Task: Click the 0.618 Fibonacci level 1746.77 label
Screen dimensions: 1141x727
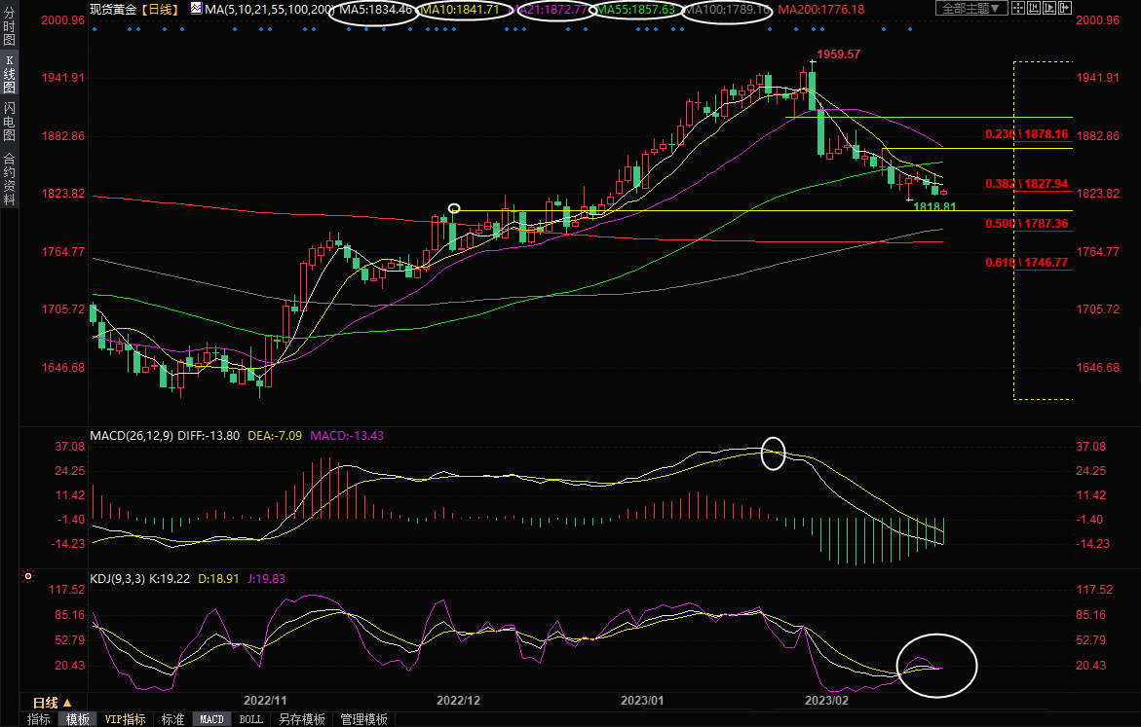Action: pyautogui.click(x=1027, y=262)
